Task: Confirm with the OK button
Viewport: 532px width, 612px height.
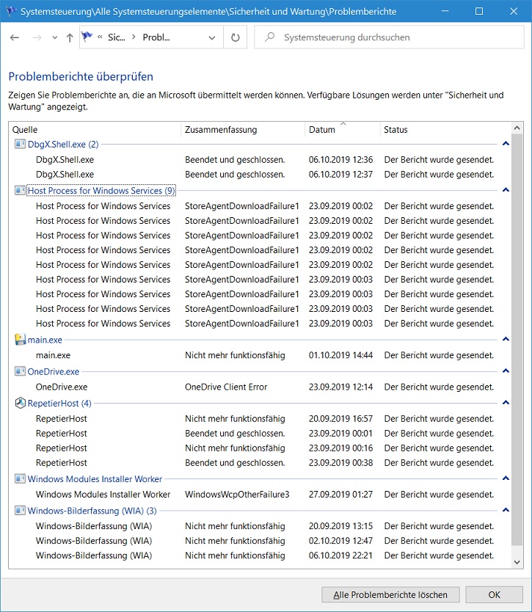Action: (494, 594)
